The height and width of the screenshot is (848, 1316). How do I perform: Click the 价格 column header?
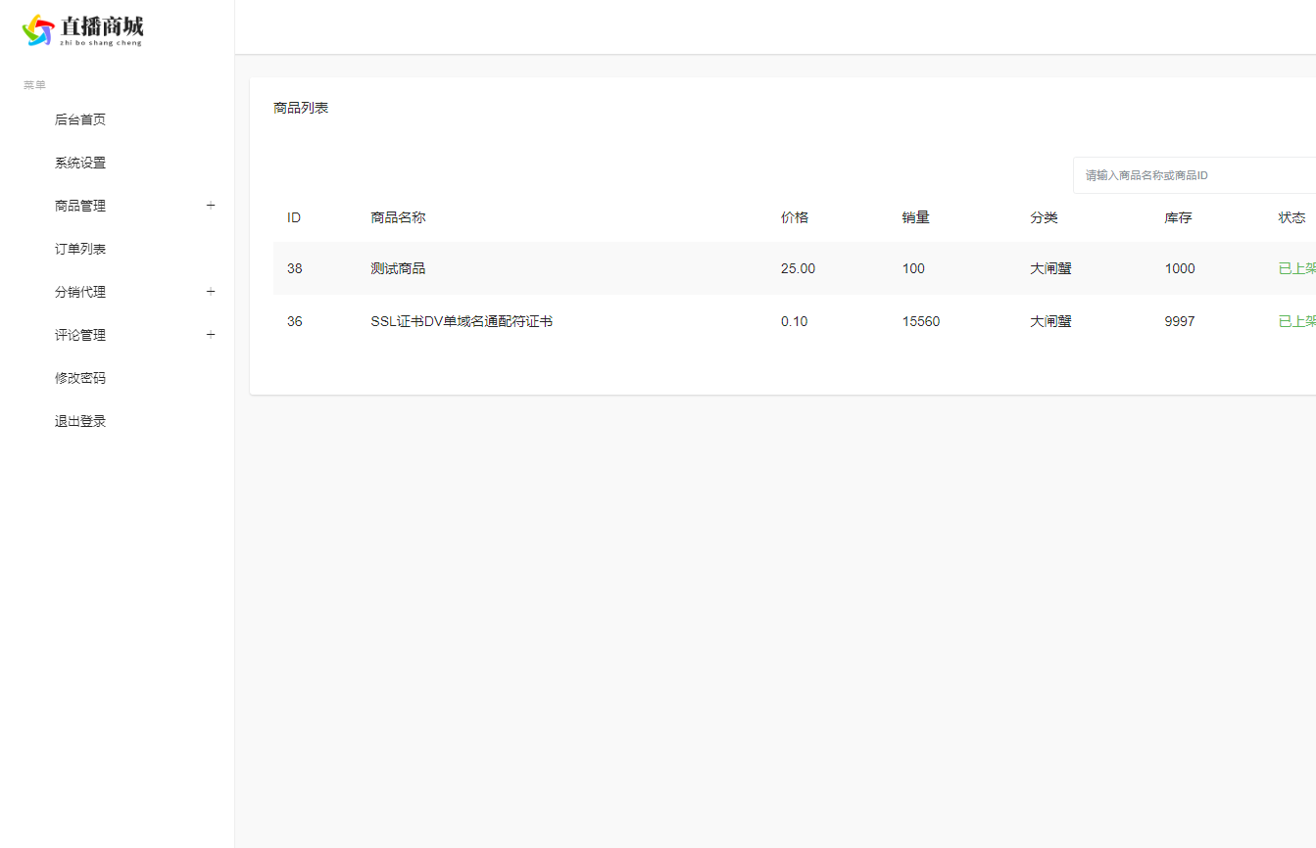795,217
